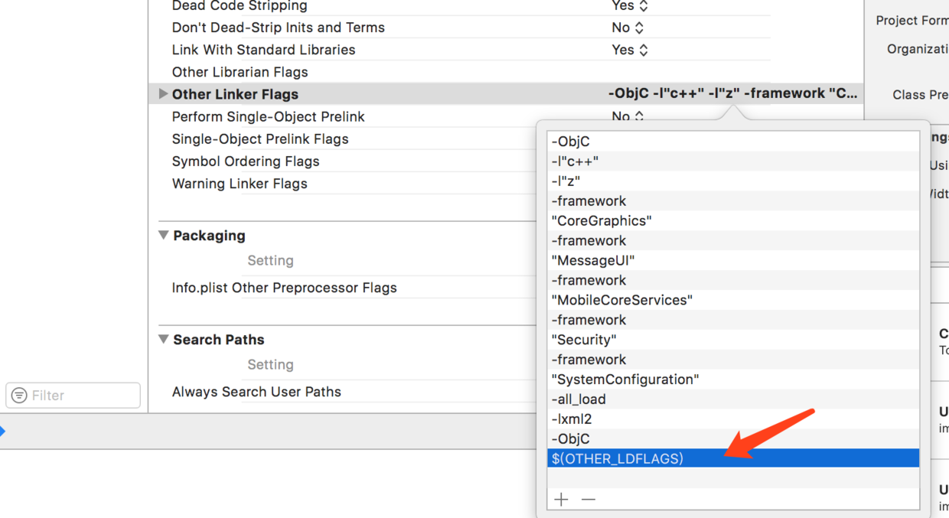The image size is (949, 518).
Task: Click the filter icon in the Filter field
Action: 19,396
